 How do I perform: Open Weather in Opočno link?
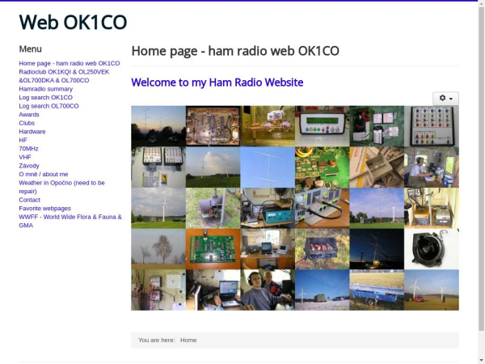tap(62, 187)
